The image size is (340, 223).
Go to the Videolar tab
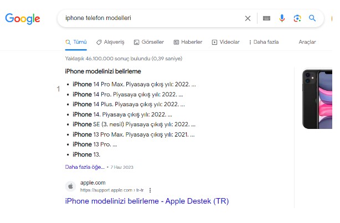(226, 42)
